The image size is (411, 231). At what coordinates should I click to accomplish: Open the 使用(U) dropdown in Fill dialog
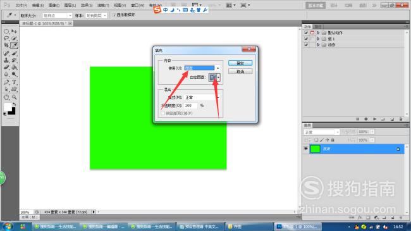[x=218, y=68]
